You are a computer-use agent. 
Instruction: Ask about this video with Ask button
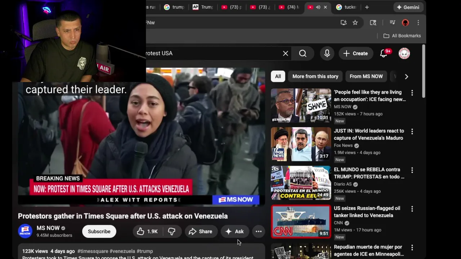[x=234, y=232]
